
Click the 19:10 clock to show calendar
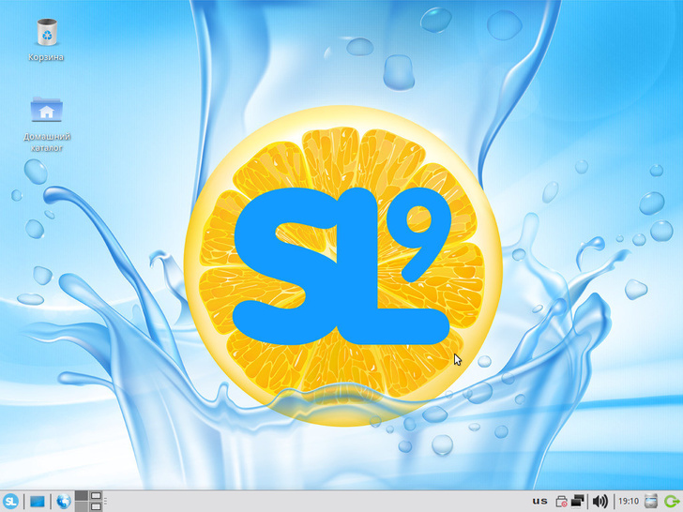click(628, 502)
